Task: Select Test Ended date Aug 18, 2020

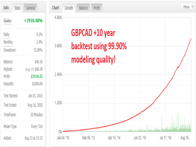Action: (35, 105)
